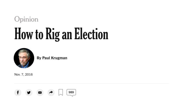The width and height of the screenshot is (183, 104).
Task: Click the headline How to Rig an Election
Action: pyautogui.click(x=61, y=34)
